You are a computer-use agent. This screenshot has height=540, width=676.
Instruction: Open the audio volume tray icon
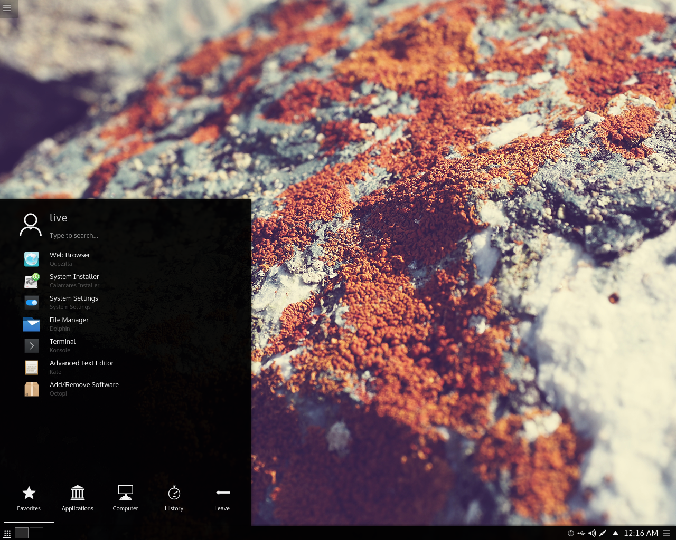click(x=592, y=533)
